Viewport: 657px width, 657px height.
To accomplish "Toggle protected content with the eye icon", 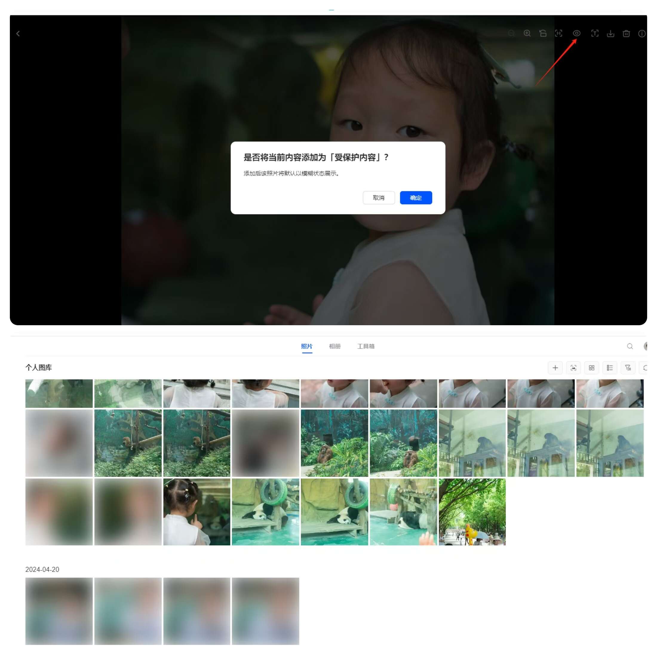I will tap(576, 33).
